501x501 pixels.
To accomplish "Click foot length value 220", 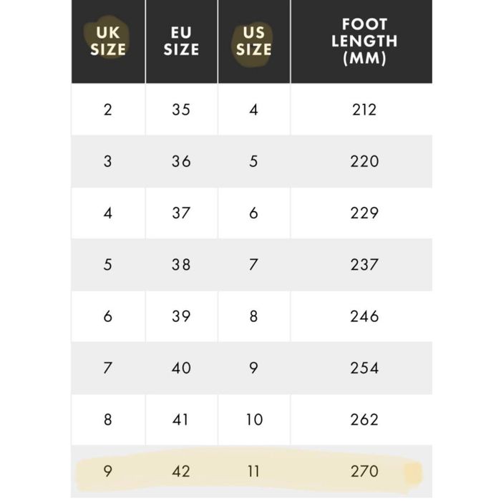I will pyautogui.click(x=364, y=161).
